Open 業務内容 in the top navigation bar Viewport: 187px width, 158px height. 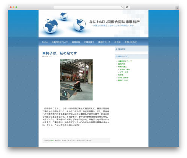[x=76, y=42]
